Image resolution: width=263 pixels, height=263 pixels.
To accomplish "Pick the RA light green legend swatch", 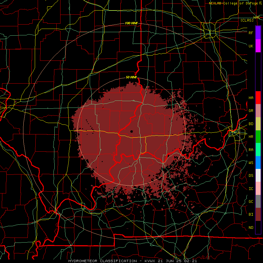I will click(x=258, y=150).
